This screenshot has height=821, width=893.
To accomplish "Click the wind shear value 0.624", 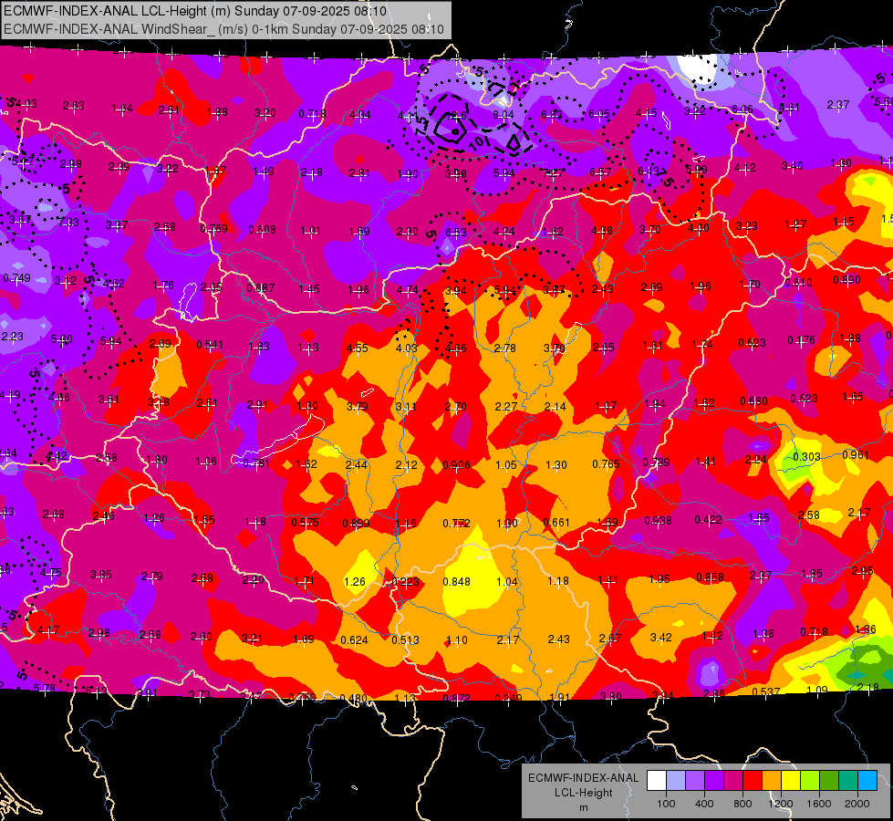I will 354,640.
